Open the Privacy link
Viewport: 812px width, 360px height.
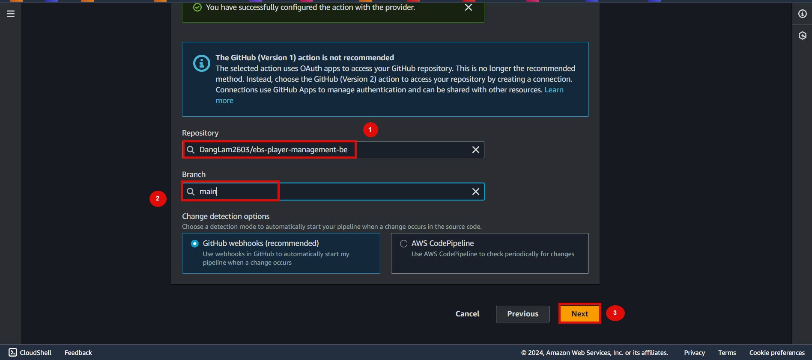pyautogui.click(x=694, y=352)
